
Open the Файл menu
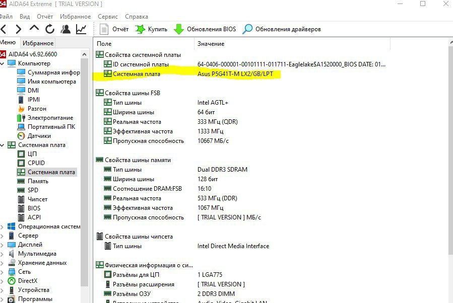(6, 17)
